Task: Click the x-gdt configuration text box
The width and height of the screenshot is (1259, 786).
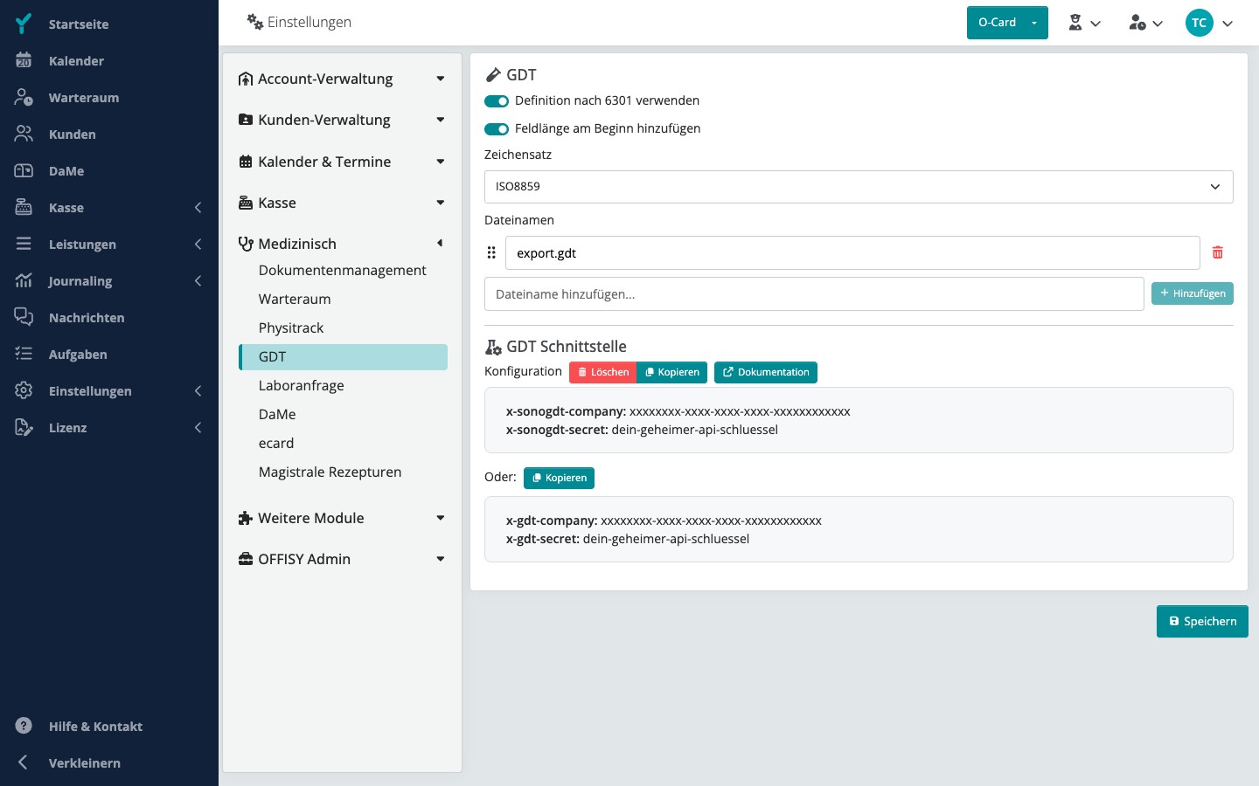Action: 859,529
